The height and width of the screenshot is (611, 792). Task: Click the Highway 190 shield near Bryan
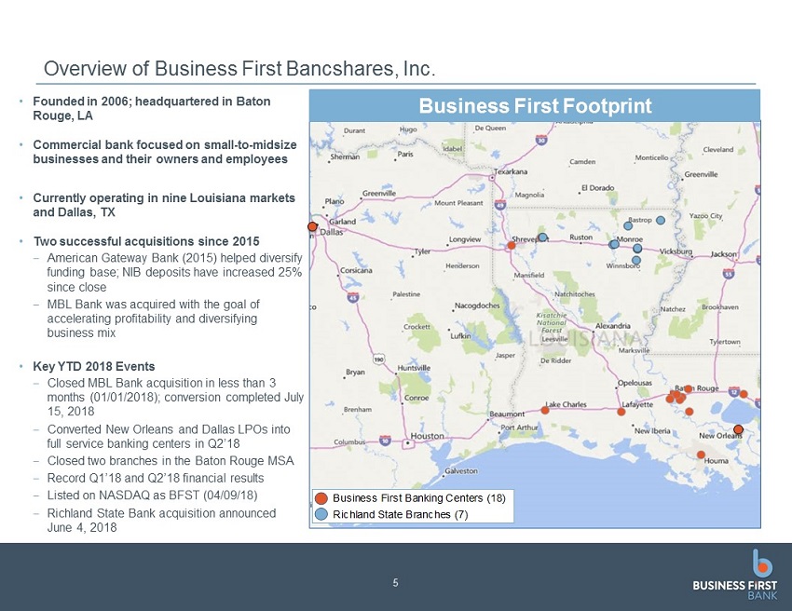pyautogui.click(x=379, y=360)
